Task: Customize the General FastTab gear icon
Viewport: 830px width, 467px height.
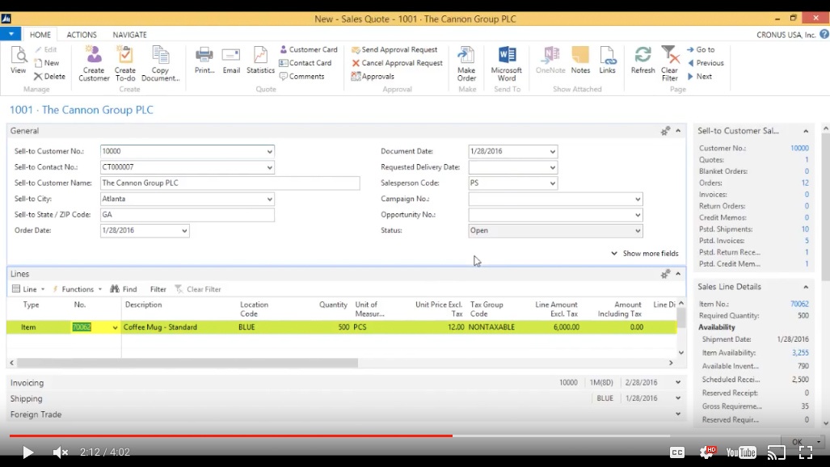Action: 665,131
